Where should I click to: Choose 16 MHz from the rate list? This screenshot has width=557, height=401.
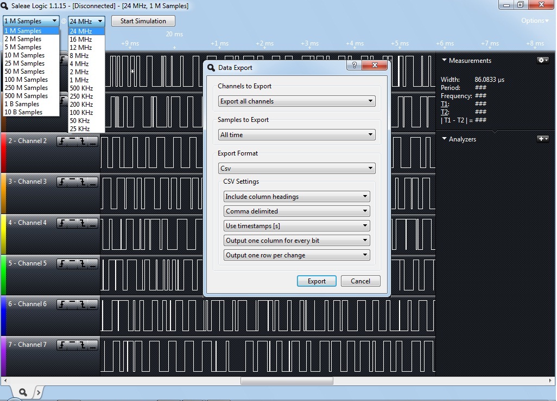coord(86,40)
